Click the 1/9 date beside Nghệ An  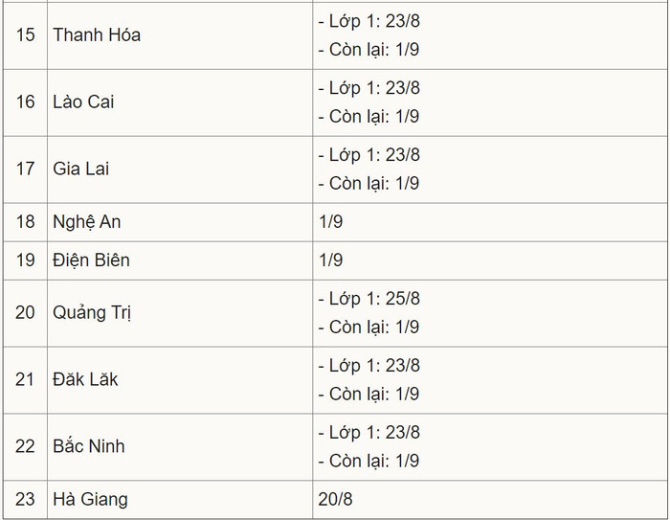331,222
